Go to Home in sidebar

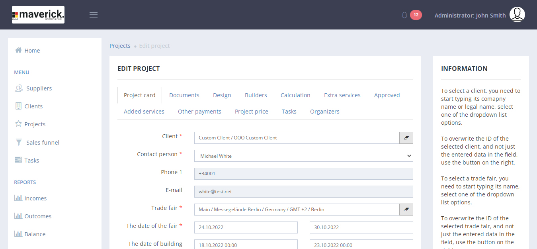pos(32,51)
